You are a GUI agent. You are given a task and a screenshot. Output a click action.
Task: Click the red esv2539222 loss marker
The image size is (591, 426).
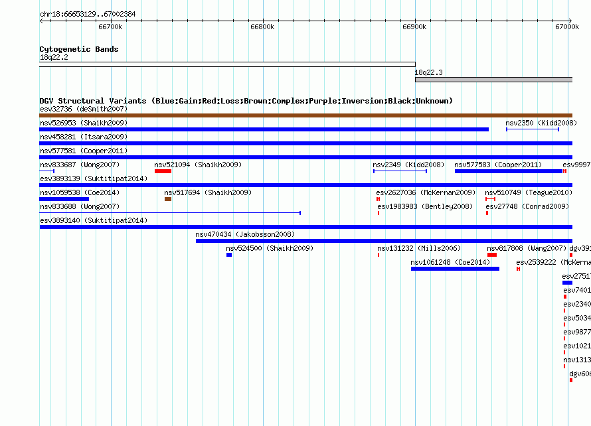tap(518, 269)
